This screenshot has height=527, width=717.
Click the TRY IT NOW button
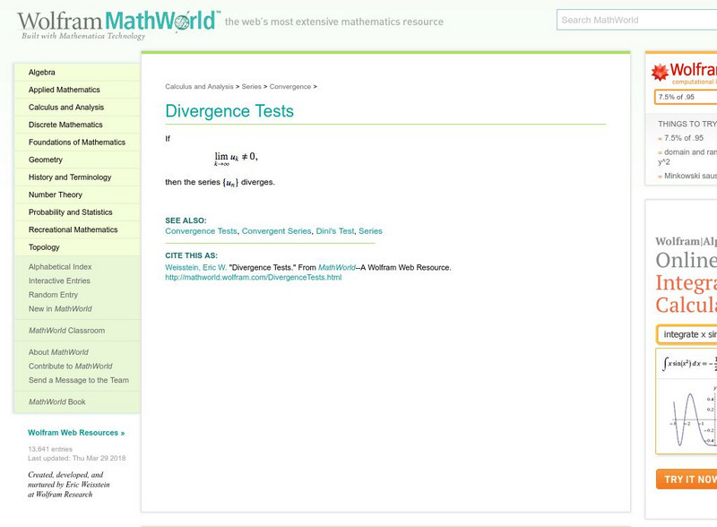(687, 479)
